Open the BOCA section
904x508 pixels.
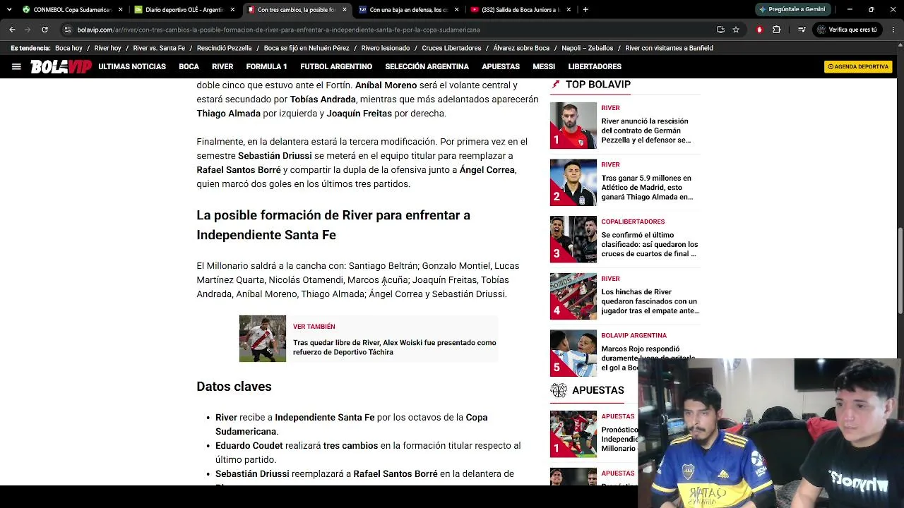189,66
